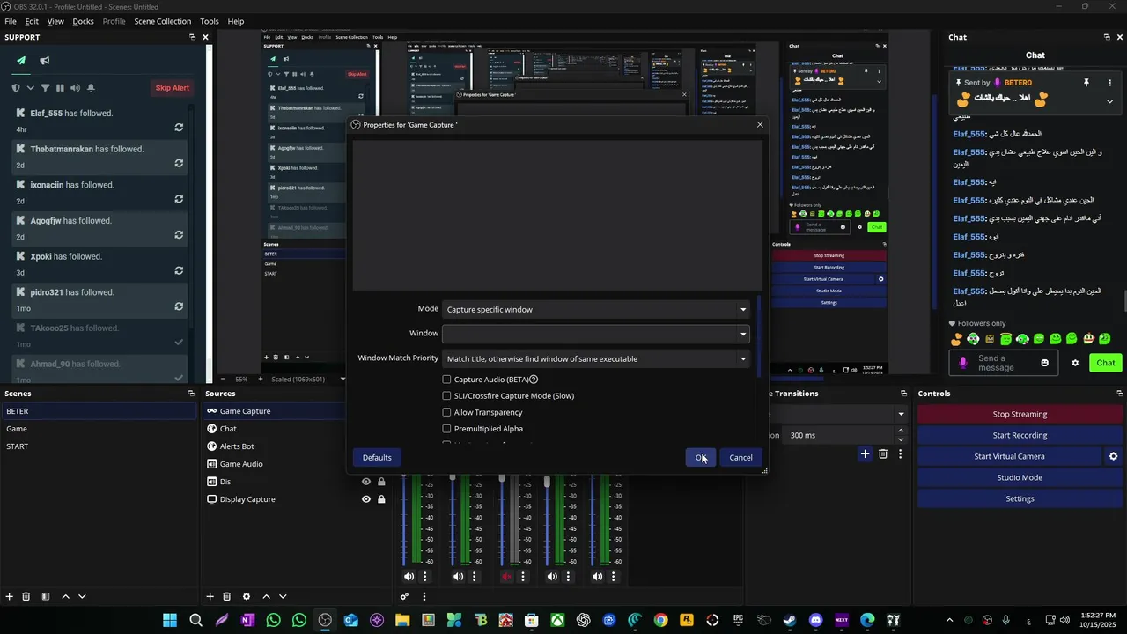Toggle alert sound speaker icon in Support
1127x634 pixels.
pos(75,88)
